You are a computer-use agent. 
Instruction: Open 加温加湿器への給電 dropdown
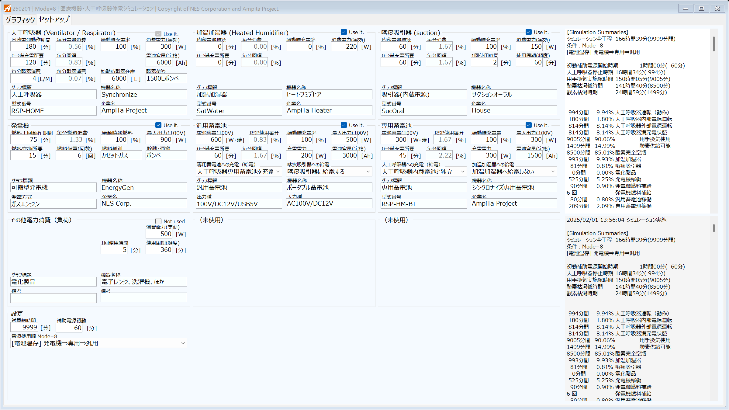[x=514, y=172]
